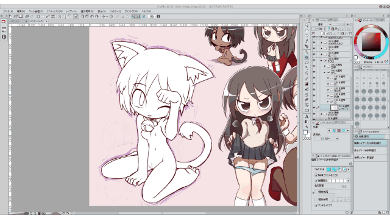This screenshot has width=390, height=219.
Task: Select the Zoom magnifier tool in the tool palette
Action: click(307, 26)
